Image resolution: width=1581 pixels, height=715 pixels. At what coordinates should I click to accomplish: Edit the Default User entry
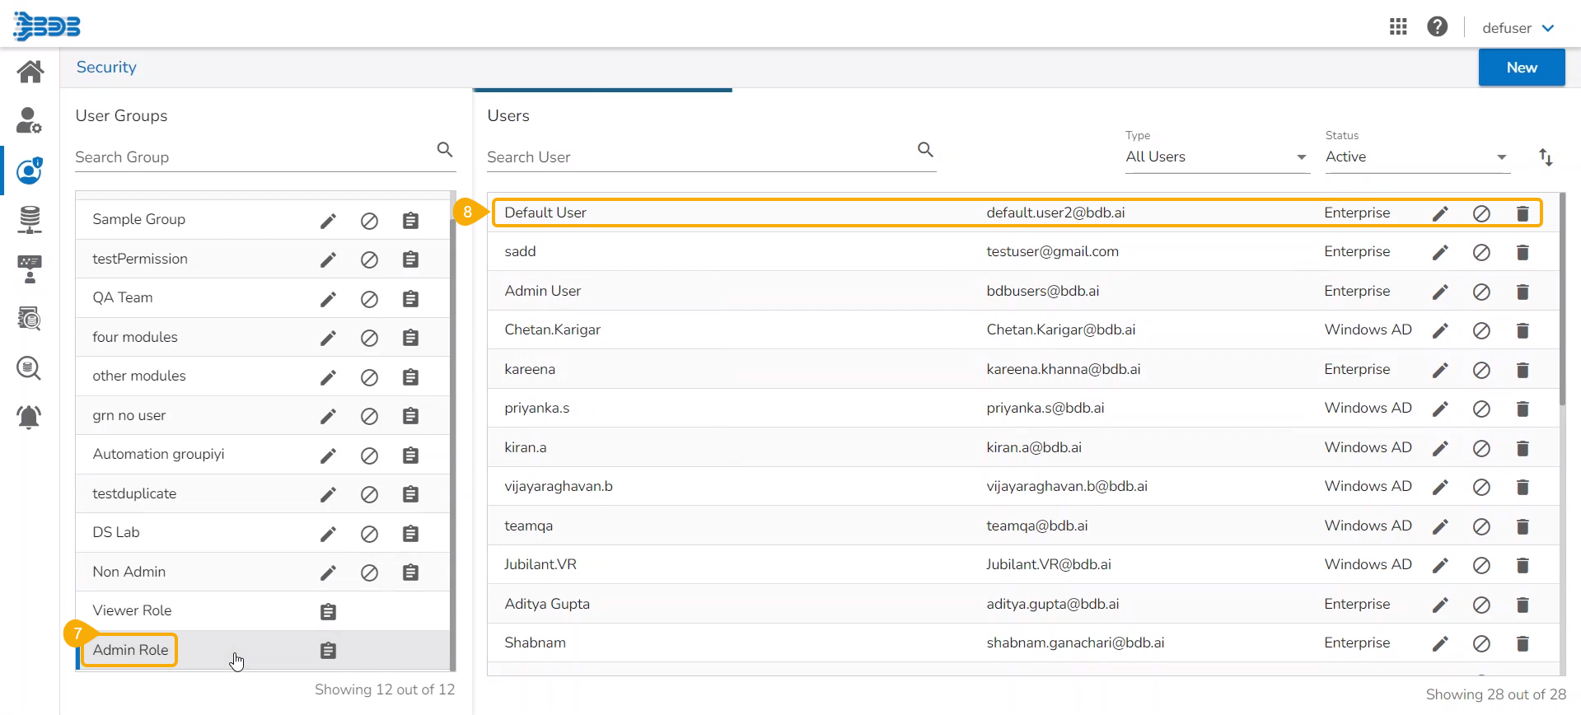coord(1440,213)
